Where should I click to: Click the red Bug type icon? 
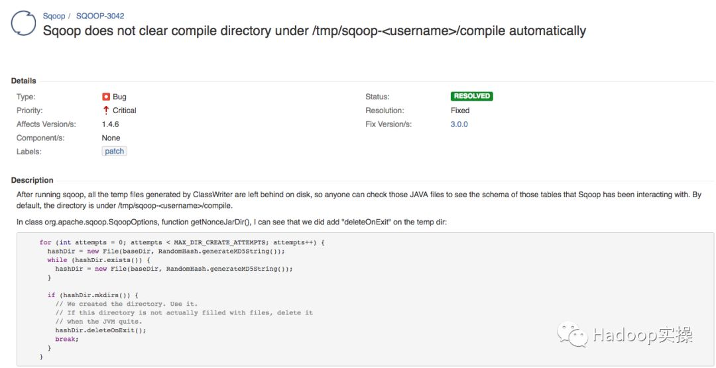pos(106,97)
